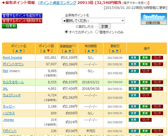This screenshot has width=168, height=136.
Task: Click リンク in .money row
Action: (146, 120)
